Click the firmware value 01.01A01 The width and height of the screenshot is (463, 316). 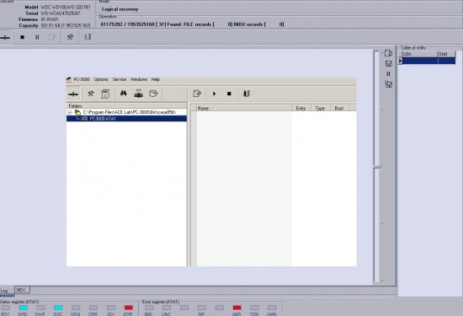50,19
